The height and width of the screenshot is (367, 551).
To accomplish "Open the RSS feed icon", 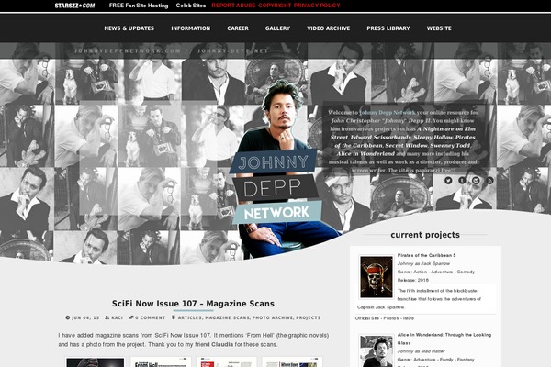I will (x=489, y=180).
